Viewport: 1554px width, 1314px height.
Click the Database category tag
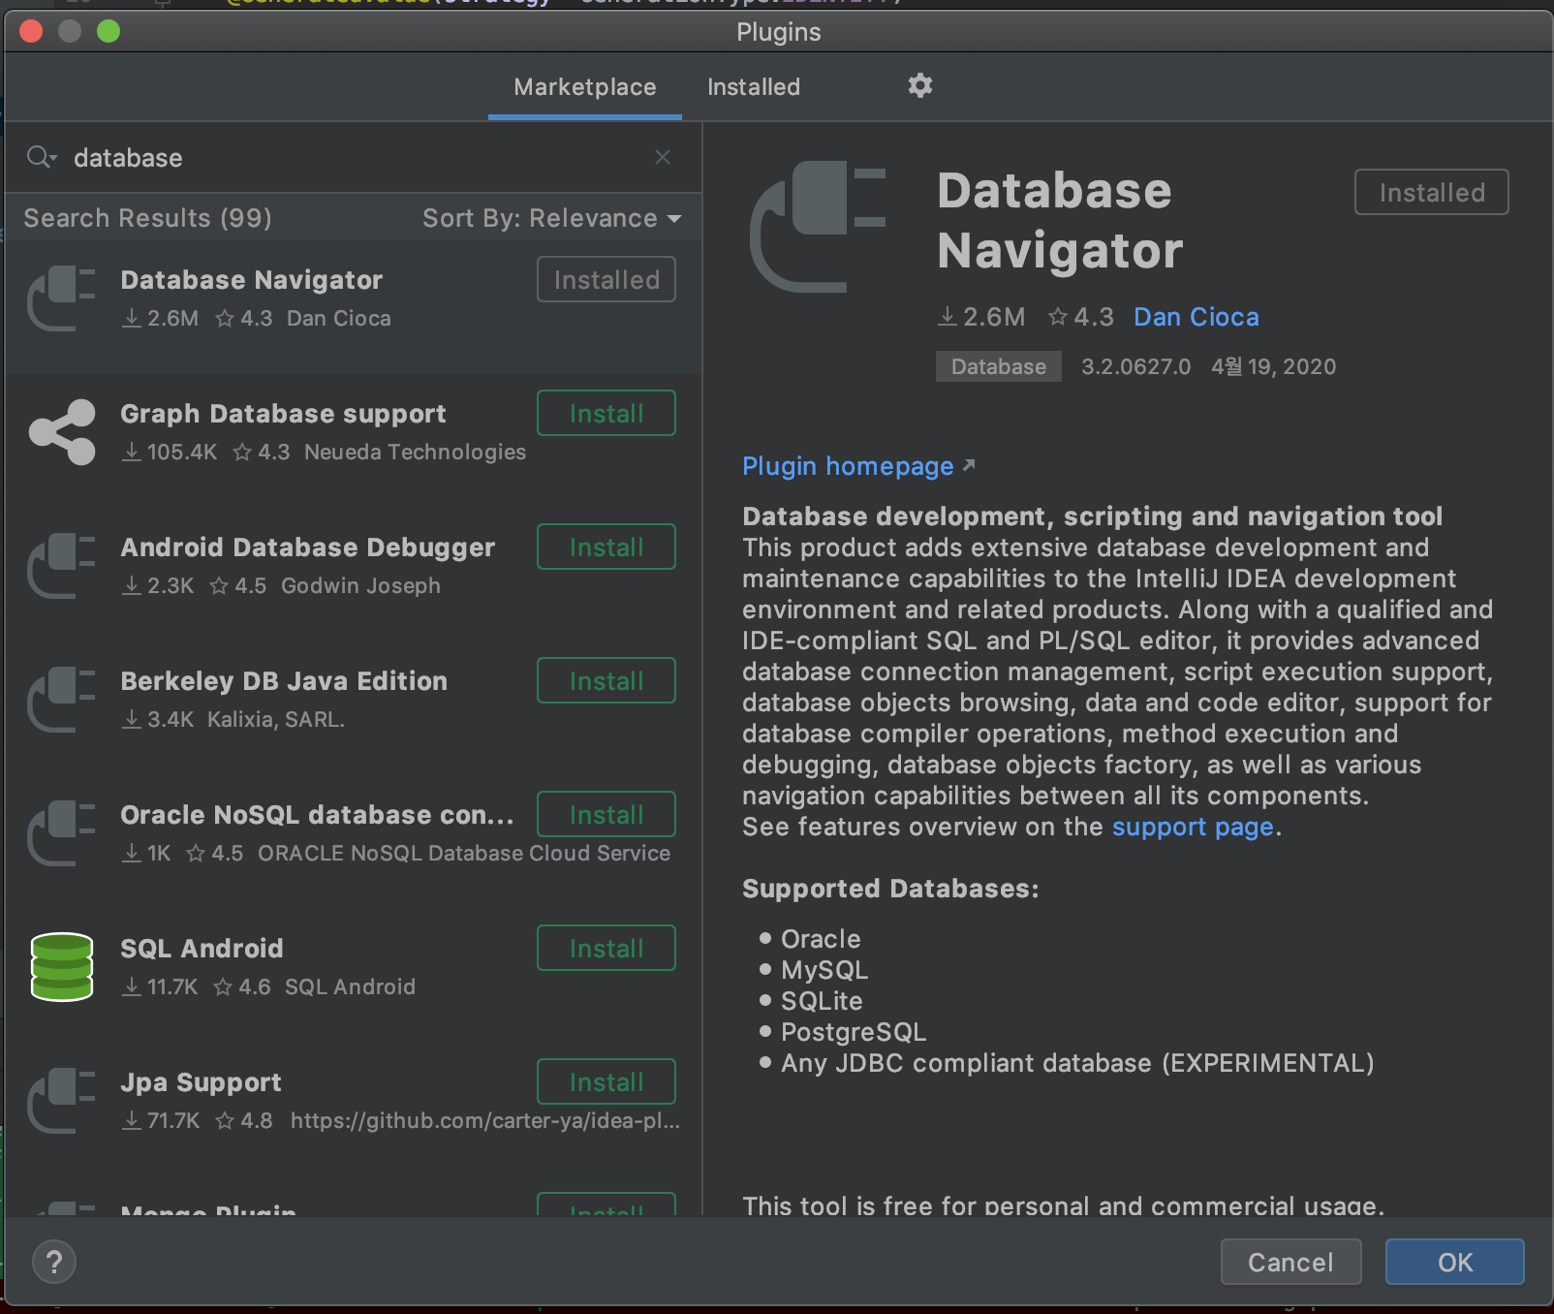click(x=999, y=366)
